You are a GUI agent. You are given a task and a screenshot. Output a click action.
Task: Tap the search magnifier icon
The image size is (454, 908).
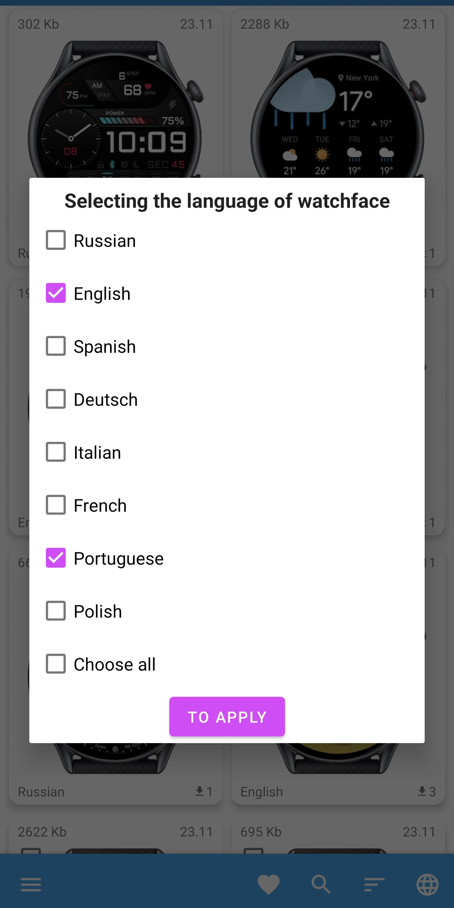click(x=321, y=884)
